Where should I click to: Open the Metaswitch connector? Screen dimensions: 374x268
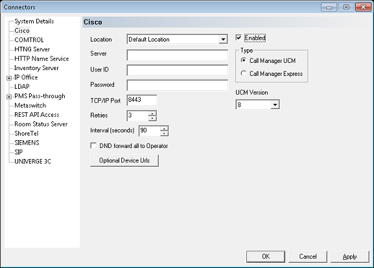pyautogui.click(x=30, y=105)
